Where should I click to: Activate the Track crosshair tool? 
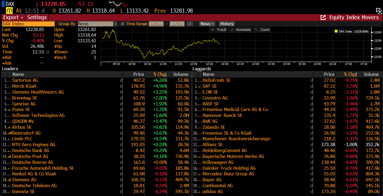pos(219,30)
